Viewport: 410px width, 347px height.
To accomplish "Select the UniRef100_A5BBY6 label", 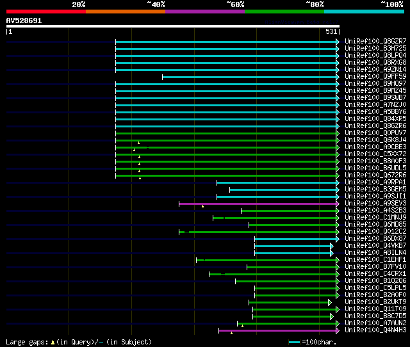I will point(375,112).
